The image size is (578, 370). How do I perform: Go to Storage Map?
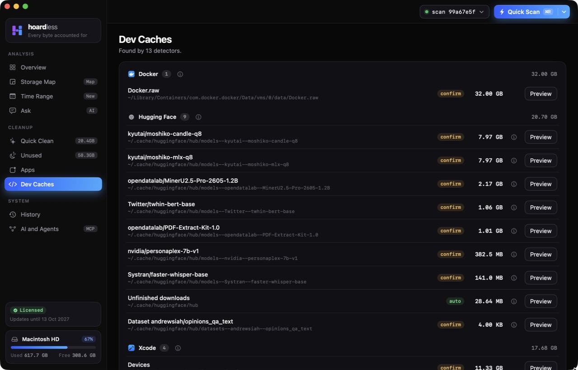(53, 82)
